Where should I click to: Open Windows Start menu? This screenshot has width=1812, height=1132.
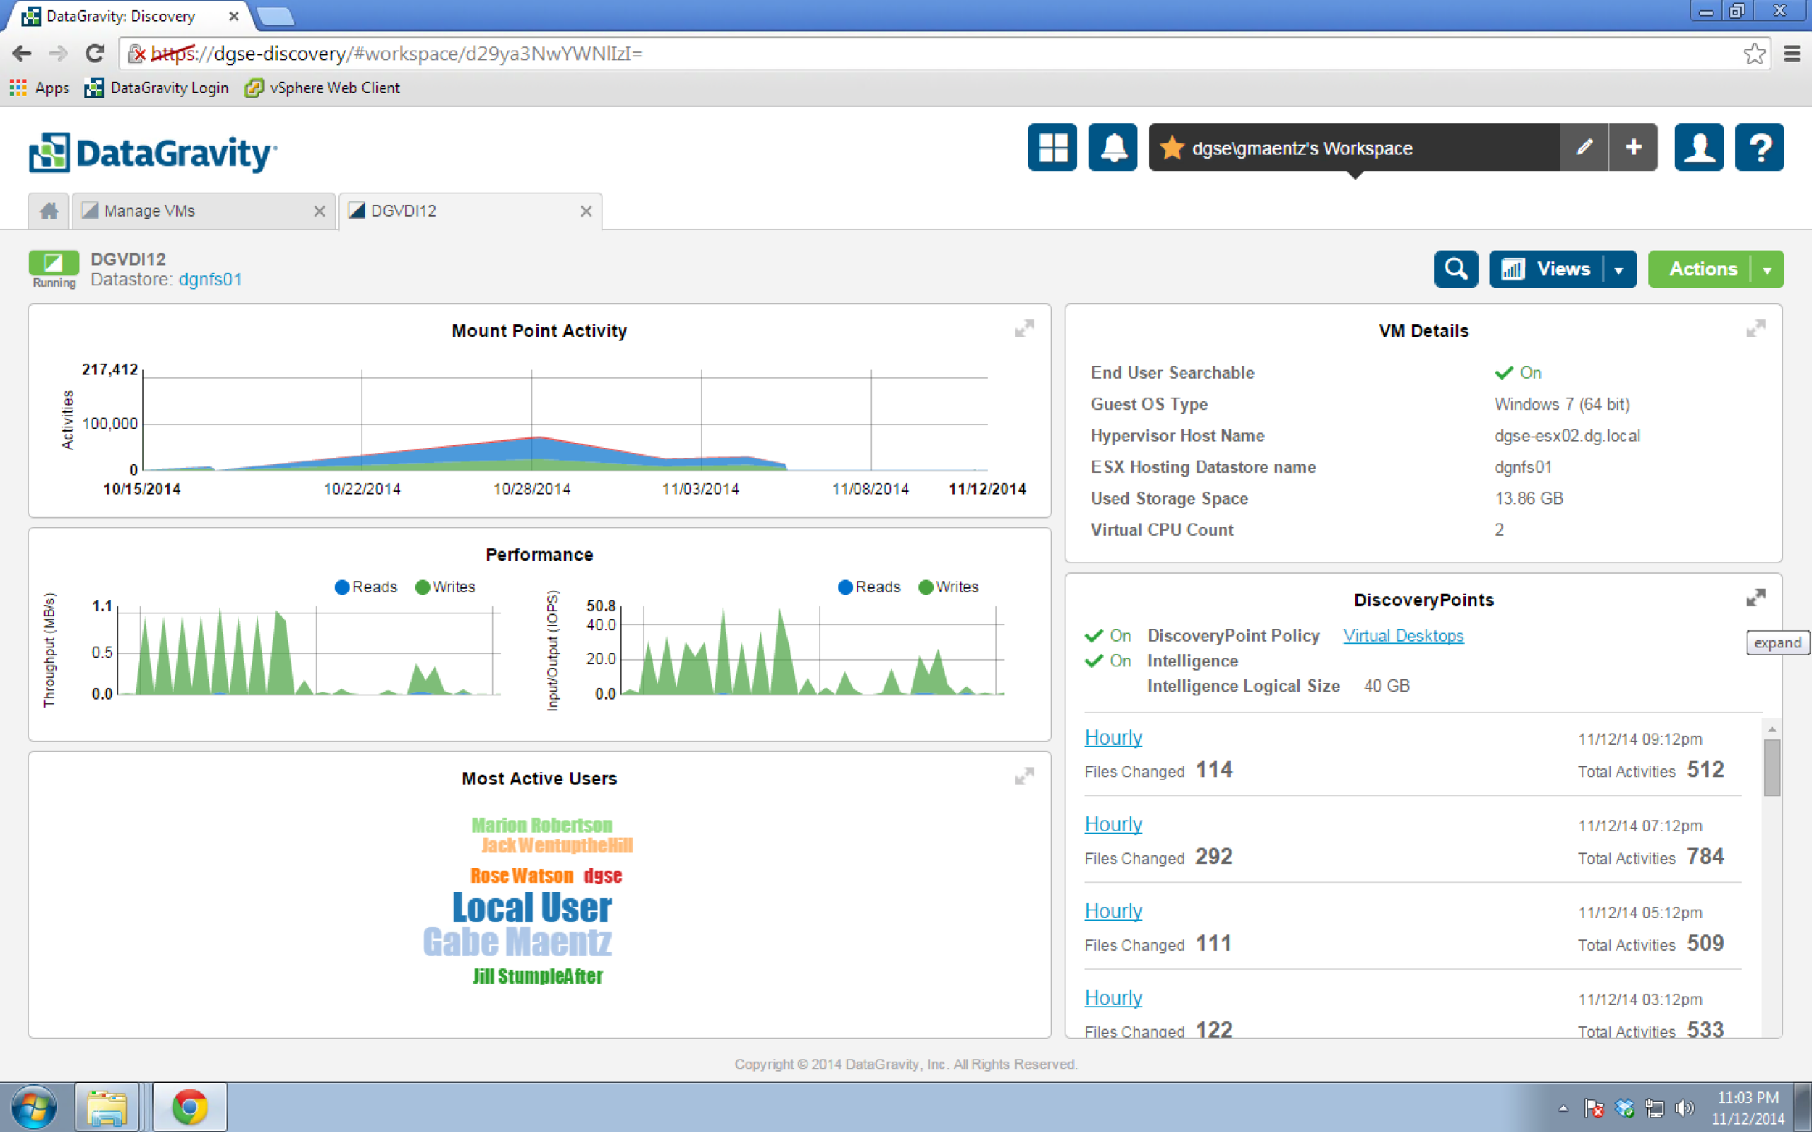coord(33,1107)
